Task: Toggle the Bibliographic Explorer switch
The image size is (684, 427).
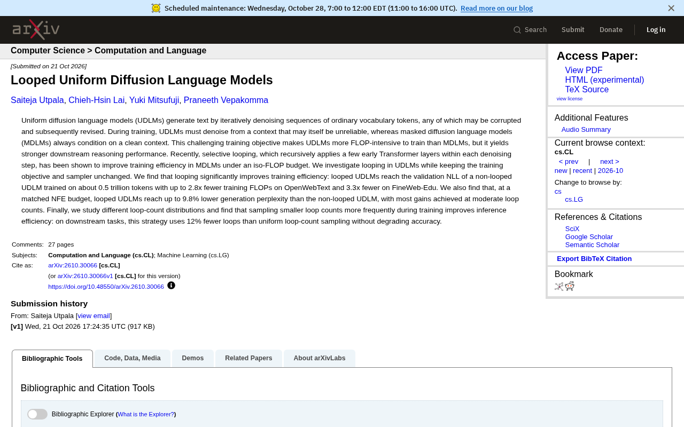Action: [37, 414]
